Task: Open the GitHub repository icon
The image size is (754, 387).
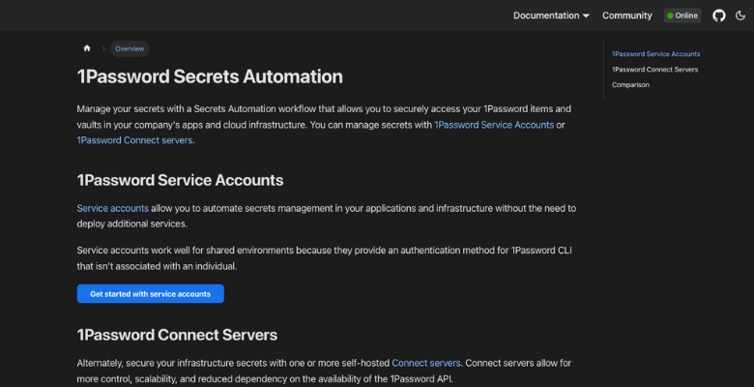Action: (x=719, y=15)
